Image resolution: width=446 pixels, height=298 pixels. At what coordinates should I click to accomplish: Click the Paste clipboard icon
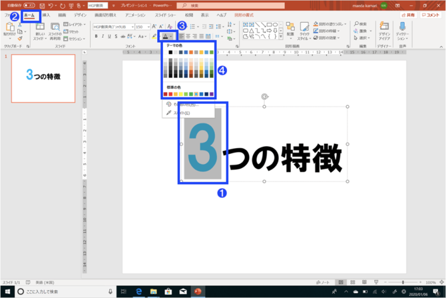click(10, 27)
